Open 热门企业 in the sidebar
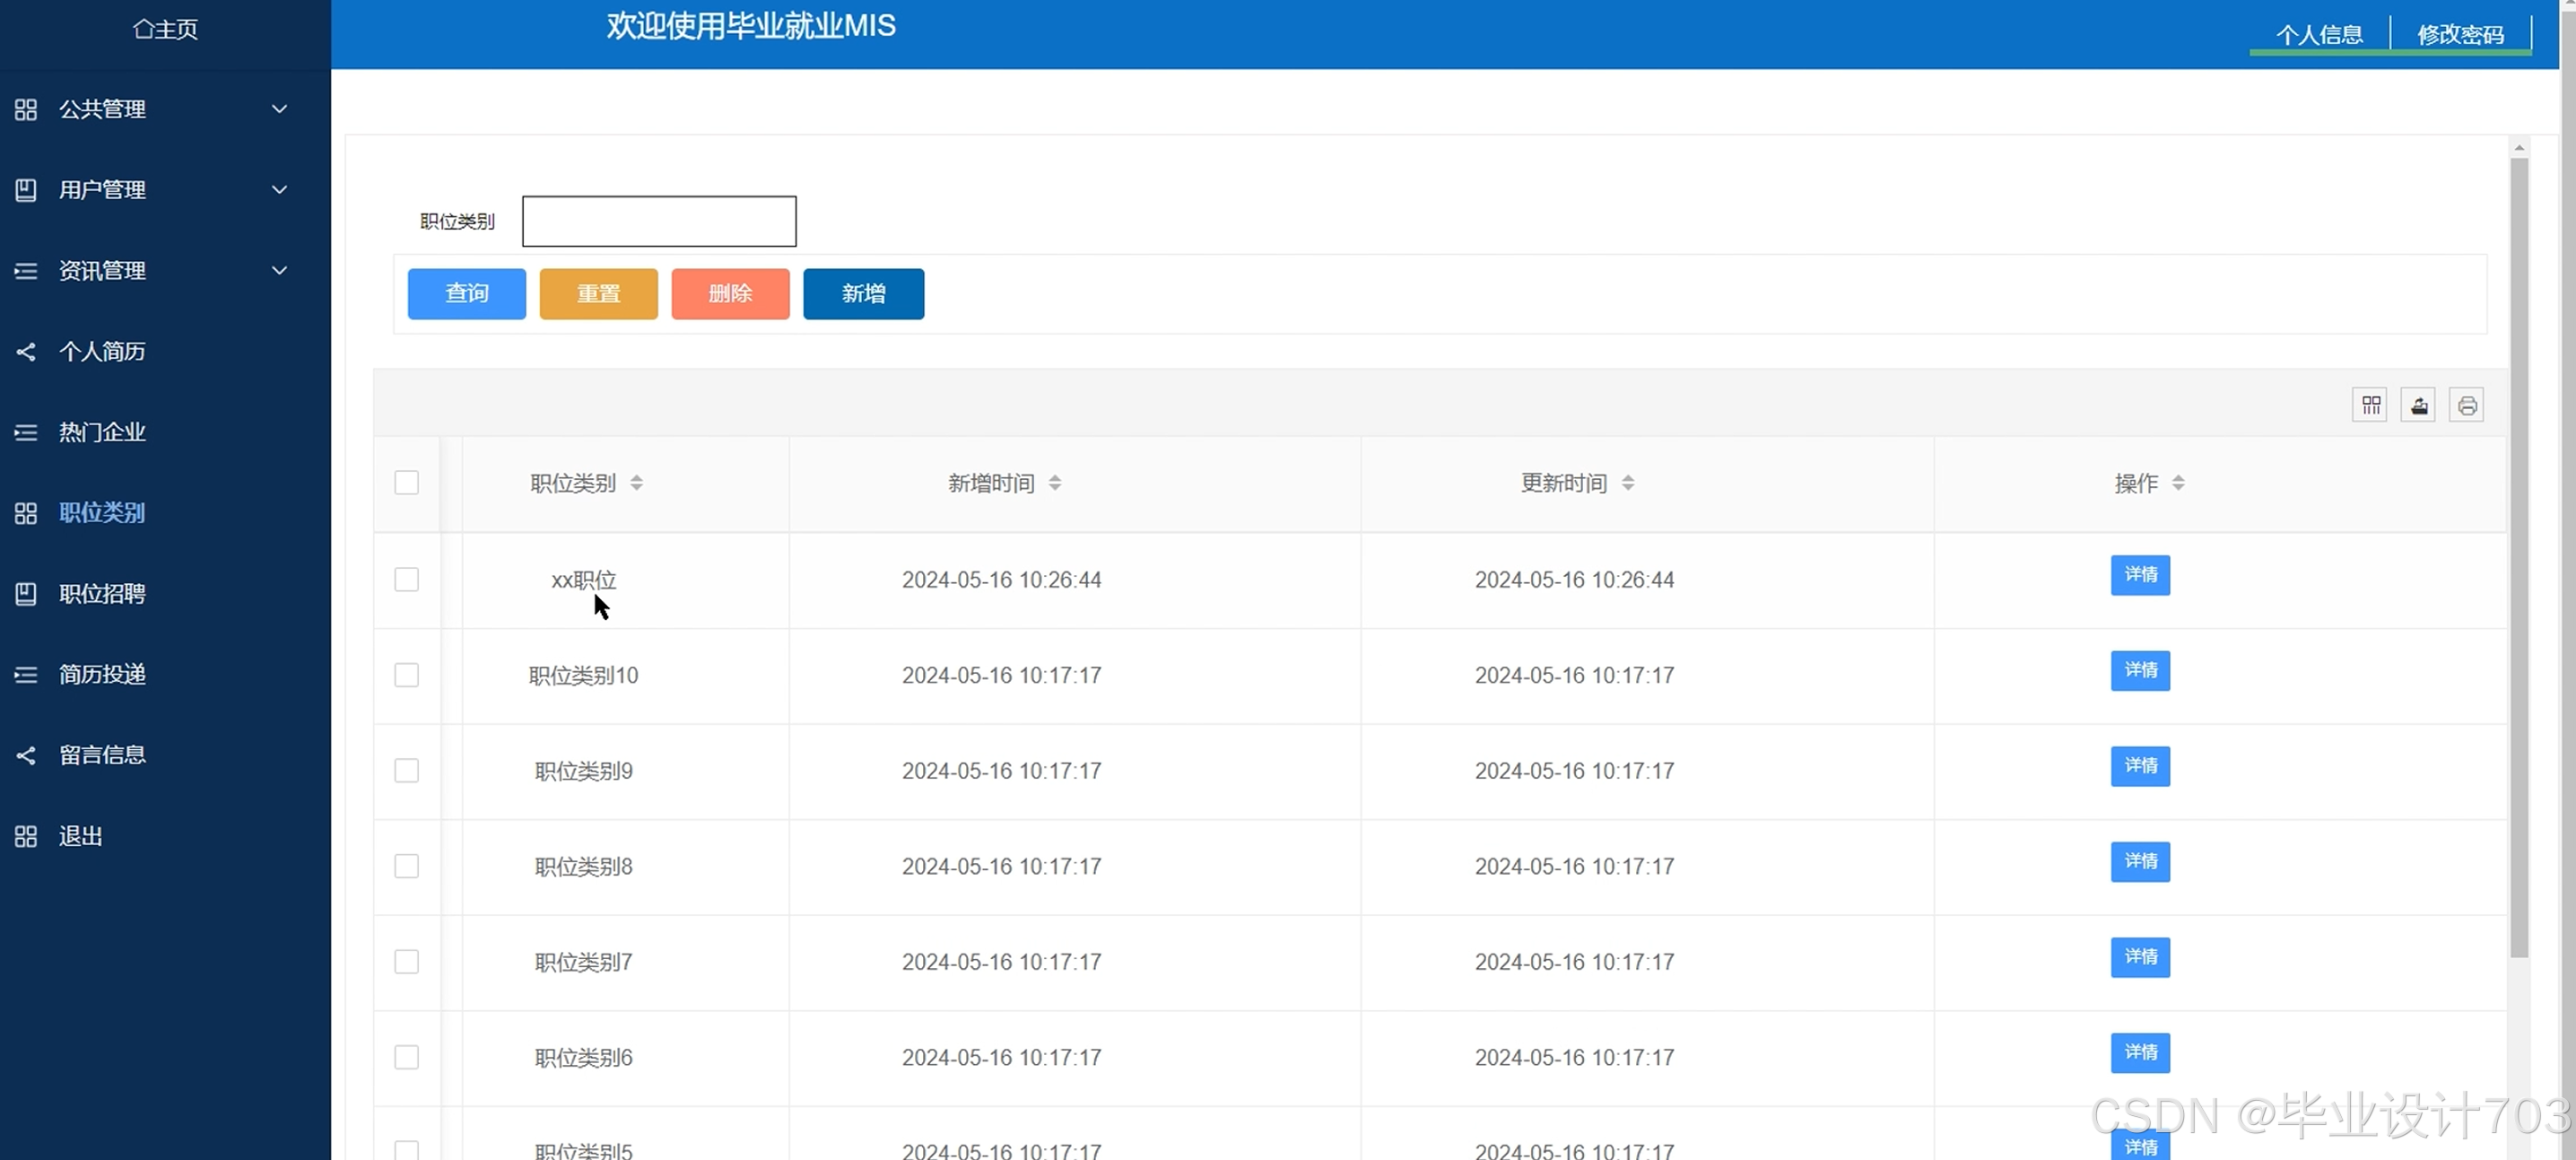This screenshot has width=2576, height=1160. tap(102, 432)
